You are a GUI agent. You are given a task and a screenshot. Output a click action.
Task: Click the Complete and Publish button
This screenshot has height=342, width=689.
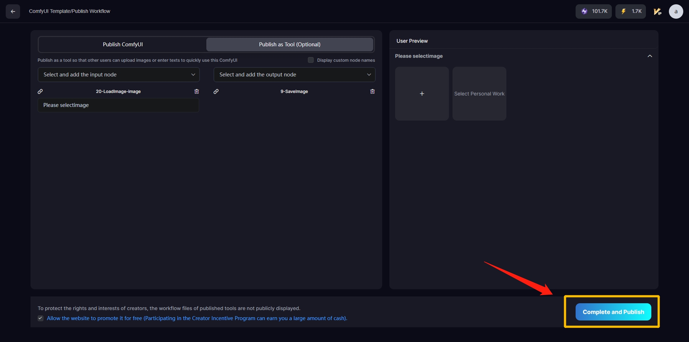[613, 312]
